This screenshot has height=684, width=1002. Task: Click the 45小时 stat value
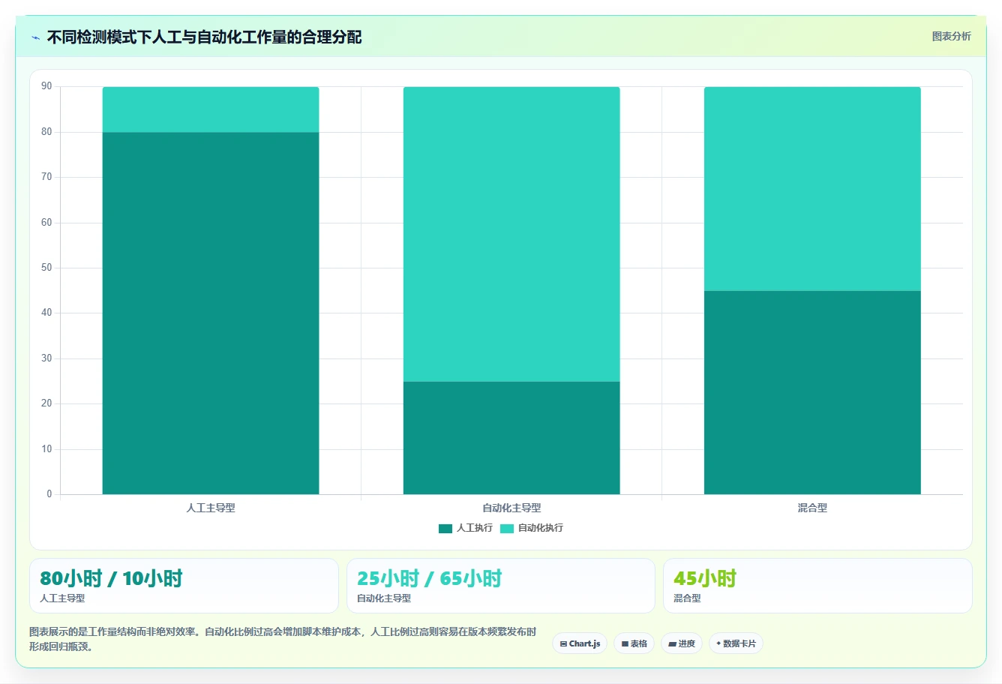point(705,578)
